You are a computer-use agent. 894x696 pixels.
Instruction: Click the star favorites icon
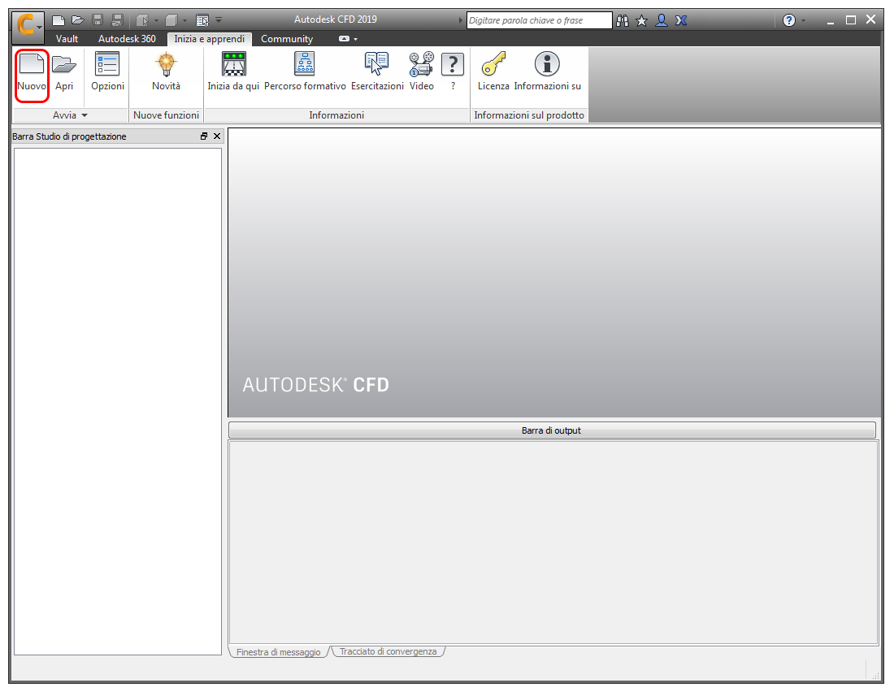click(641, 20)
